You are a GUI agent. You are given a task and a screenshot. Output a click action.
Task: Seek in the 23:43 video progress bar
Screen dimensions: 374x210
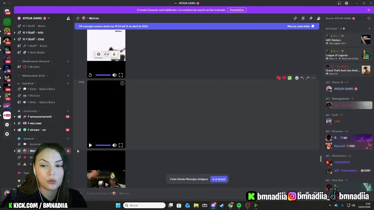(103, 145)
